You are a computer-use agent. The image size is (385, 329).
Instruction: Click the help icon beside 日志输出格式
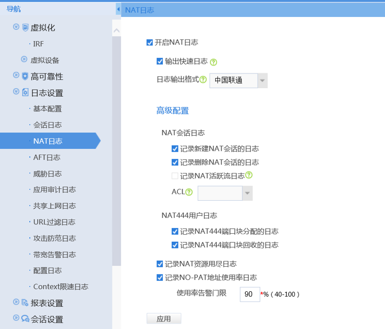203,80
